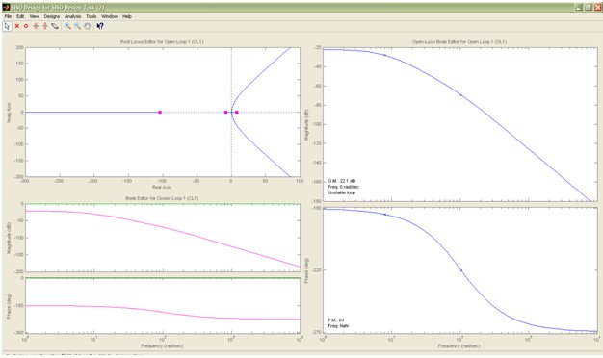This screenshot has height=358, width=603.
Task: Select the magenta pole marker just left of the imaginary axis
Action: pyautogui.click(x=225, y=113)
